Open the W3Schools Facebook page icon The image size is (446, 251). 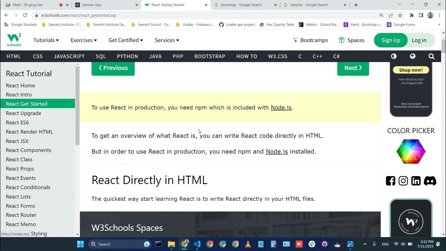click(391, 181)
